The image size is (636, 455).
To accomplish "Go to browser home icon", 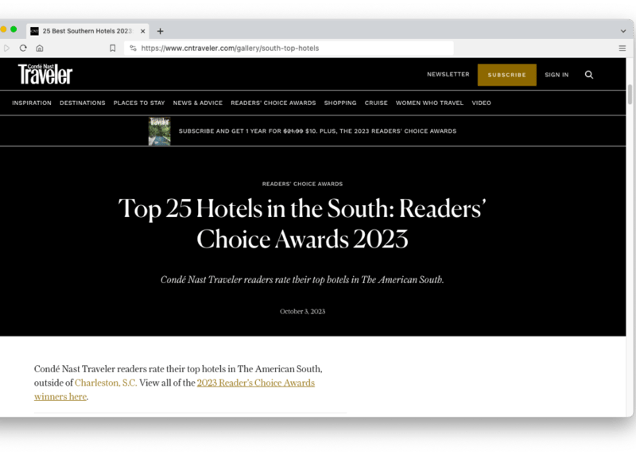I will tap(39, 48).
